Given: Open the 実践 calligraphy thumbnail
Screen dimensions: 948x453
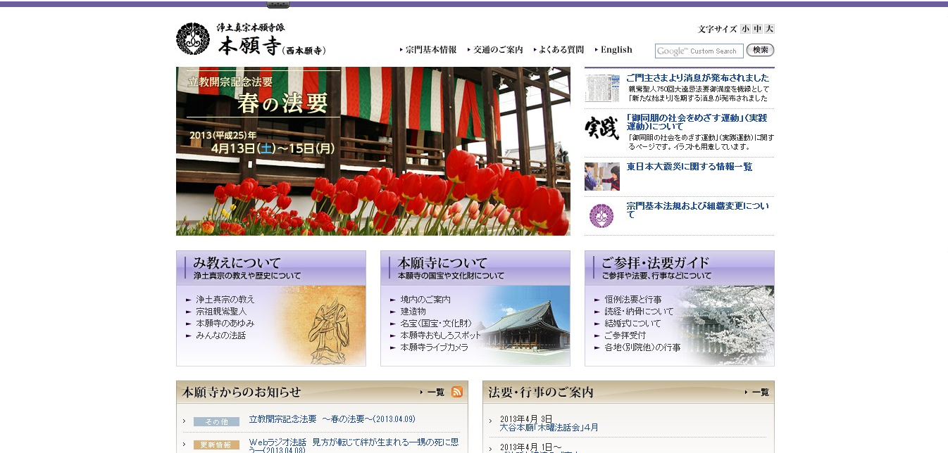Looking at the screenshot, I should point(601,129).
